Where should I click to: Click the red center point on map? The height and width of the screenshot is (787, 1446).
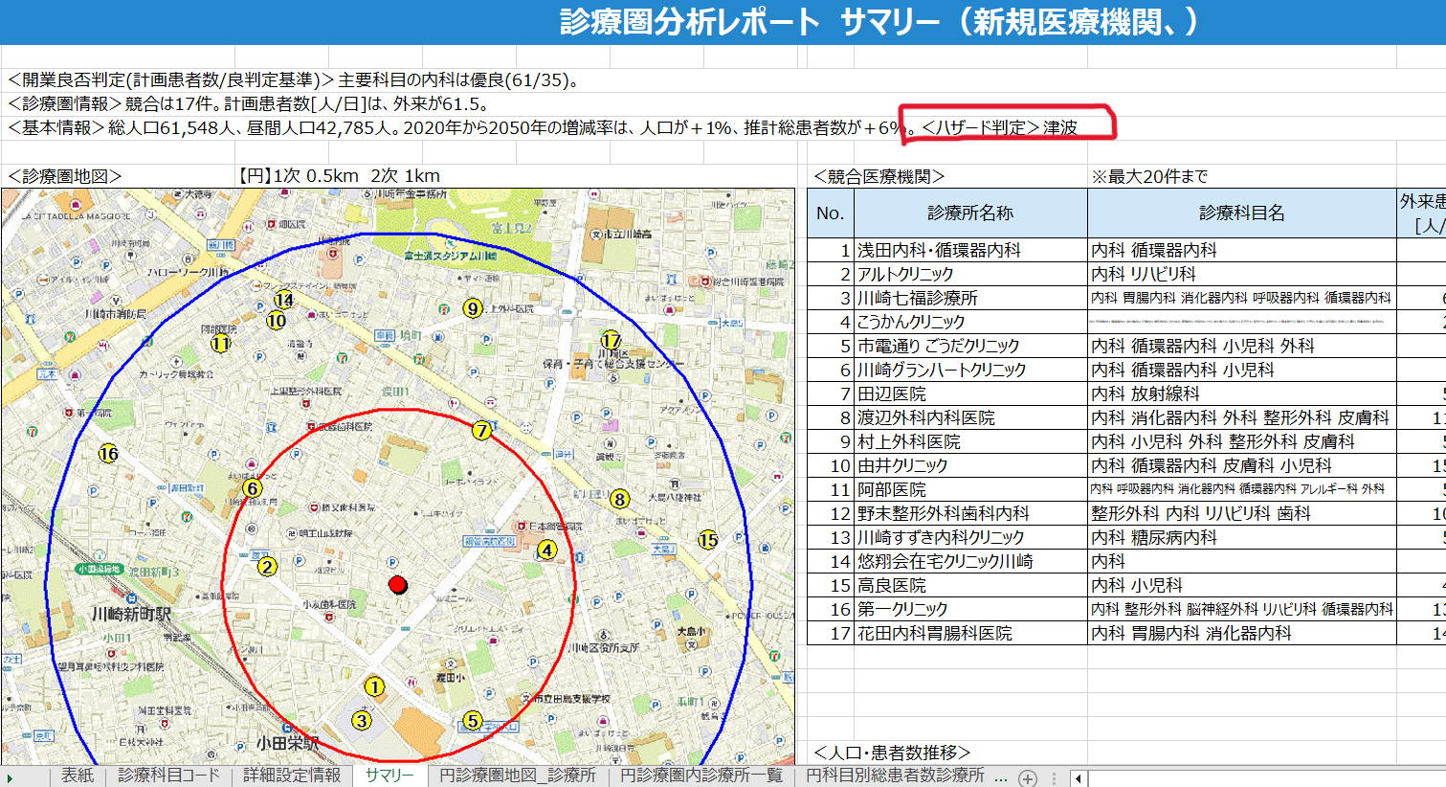coord(398,585)
